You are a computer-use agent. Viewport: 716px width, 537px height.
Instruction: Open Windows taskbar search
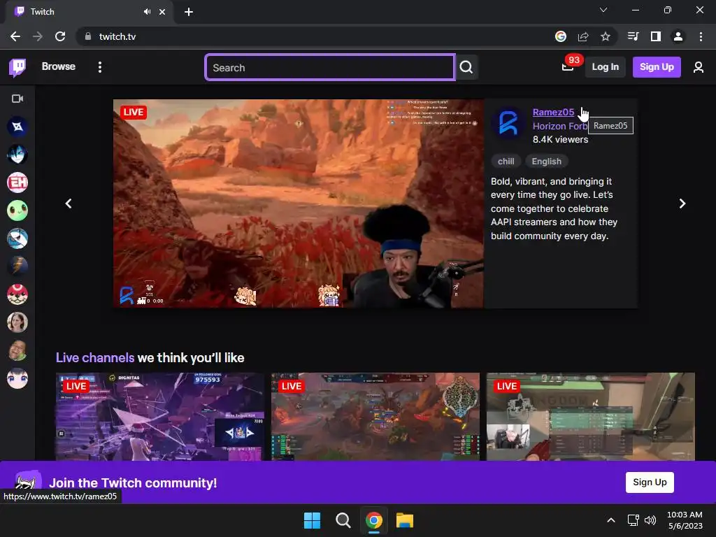coord(343,520)
